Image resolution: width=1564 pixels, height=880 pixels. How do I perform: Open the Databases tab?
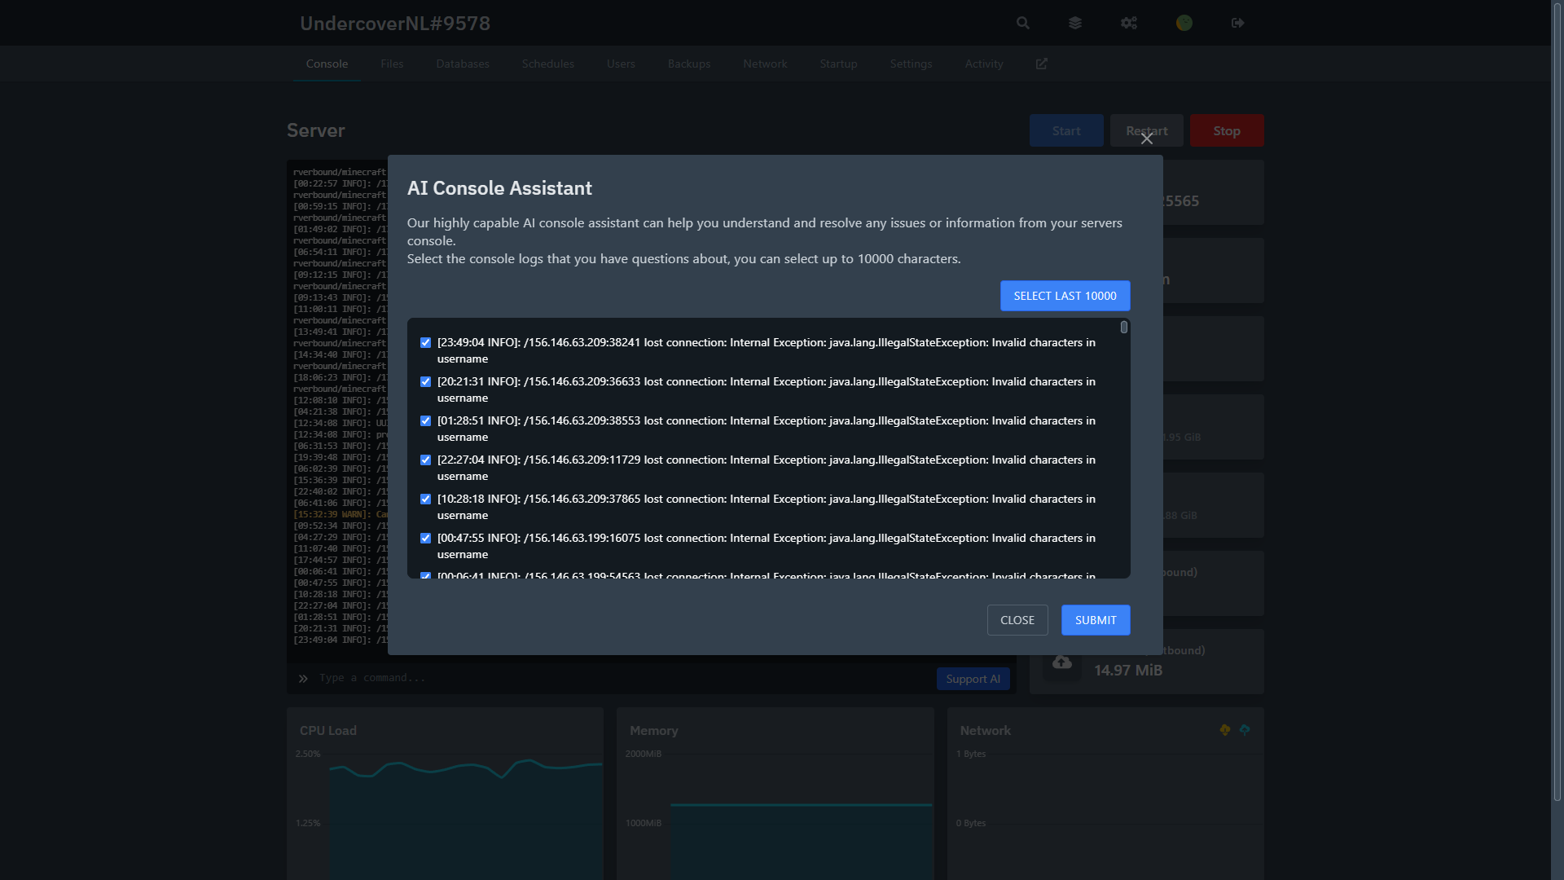(463, 64)
